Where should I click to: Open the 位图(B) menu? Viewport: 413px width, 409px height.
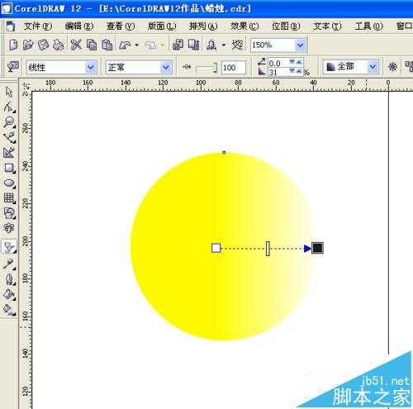point(286,26)
